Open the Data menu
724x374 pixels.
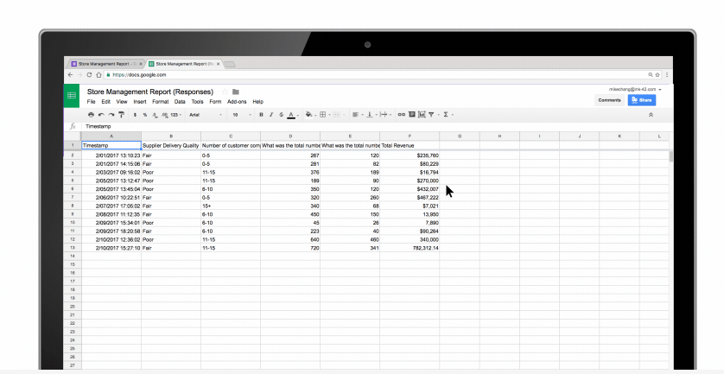180,102
